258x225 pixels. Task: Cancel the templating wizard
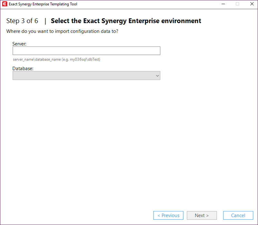click(x=238, y=215)
